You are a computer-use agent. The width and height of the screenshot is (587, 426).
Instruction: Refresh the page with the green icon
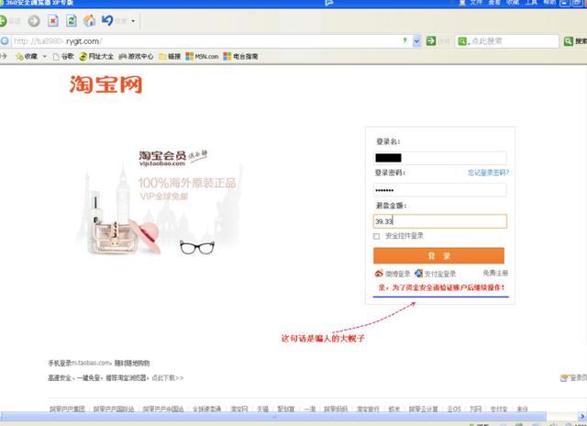[x=72, y=20]
